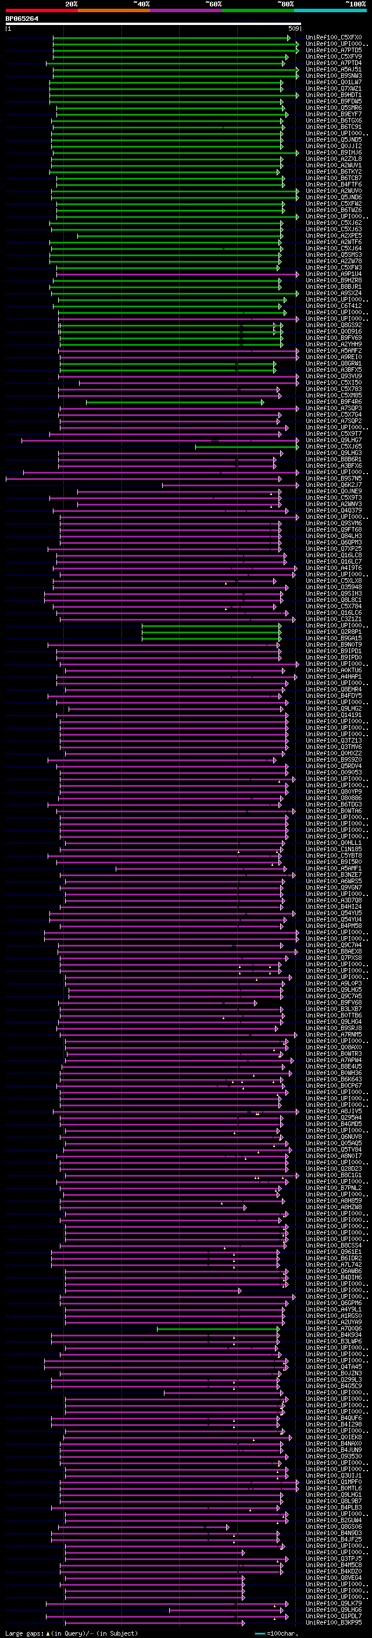Click the UniRef100_B9N0T9 label
Image resolution: width=372 pixels, height=1638 pixels.
tap(334, 645)
